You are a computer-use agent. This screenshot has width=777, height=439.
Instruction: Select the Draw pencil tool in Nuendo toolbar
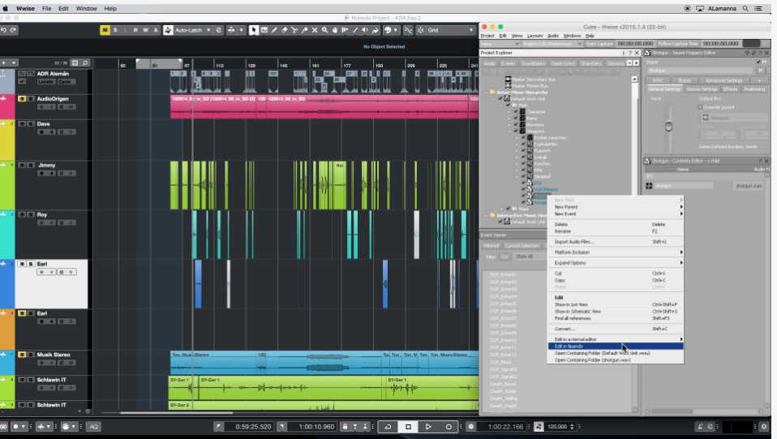[x=274, y=30]
